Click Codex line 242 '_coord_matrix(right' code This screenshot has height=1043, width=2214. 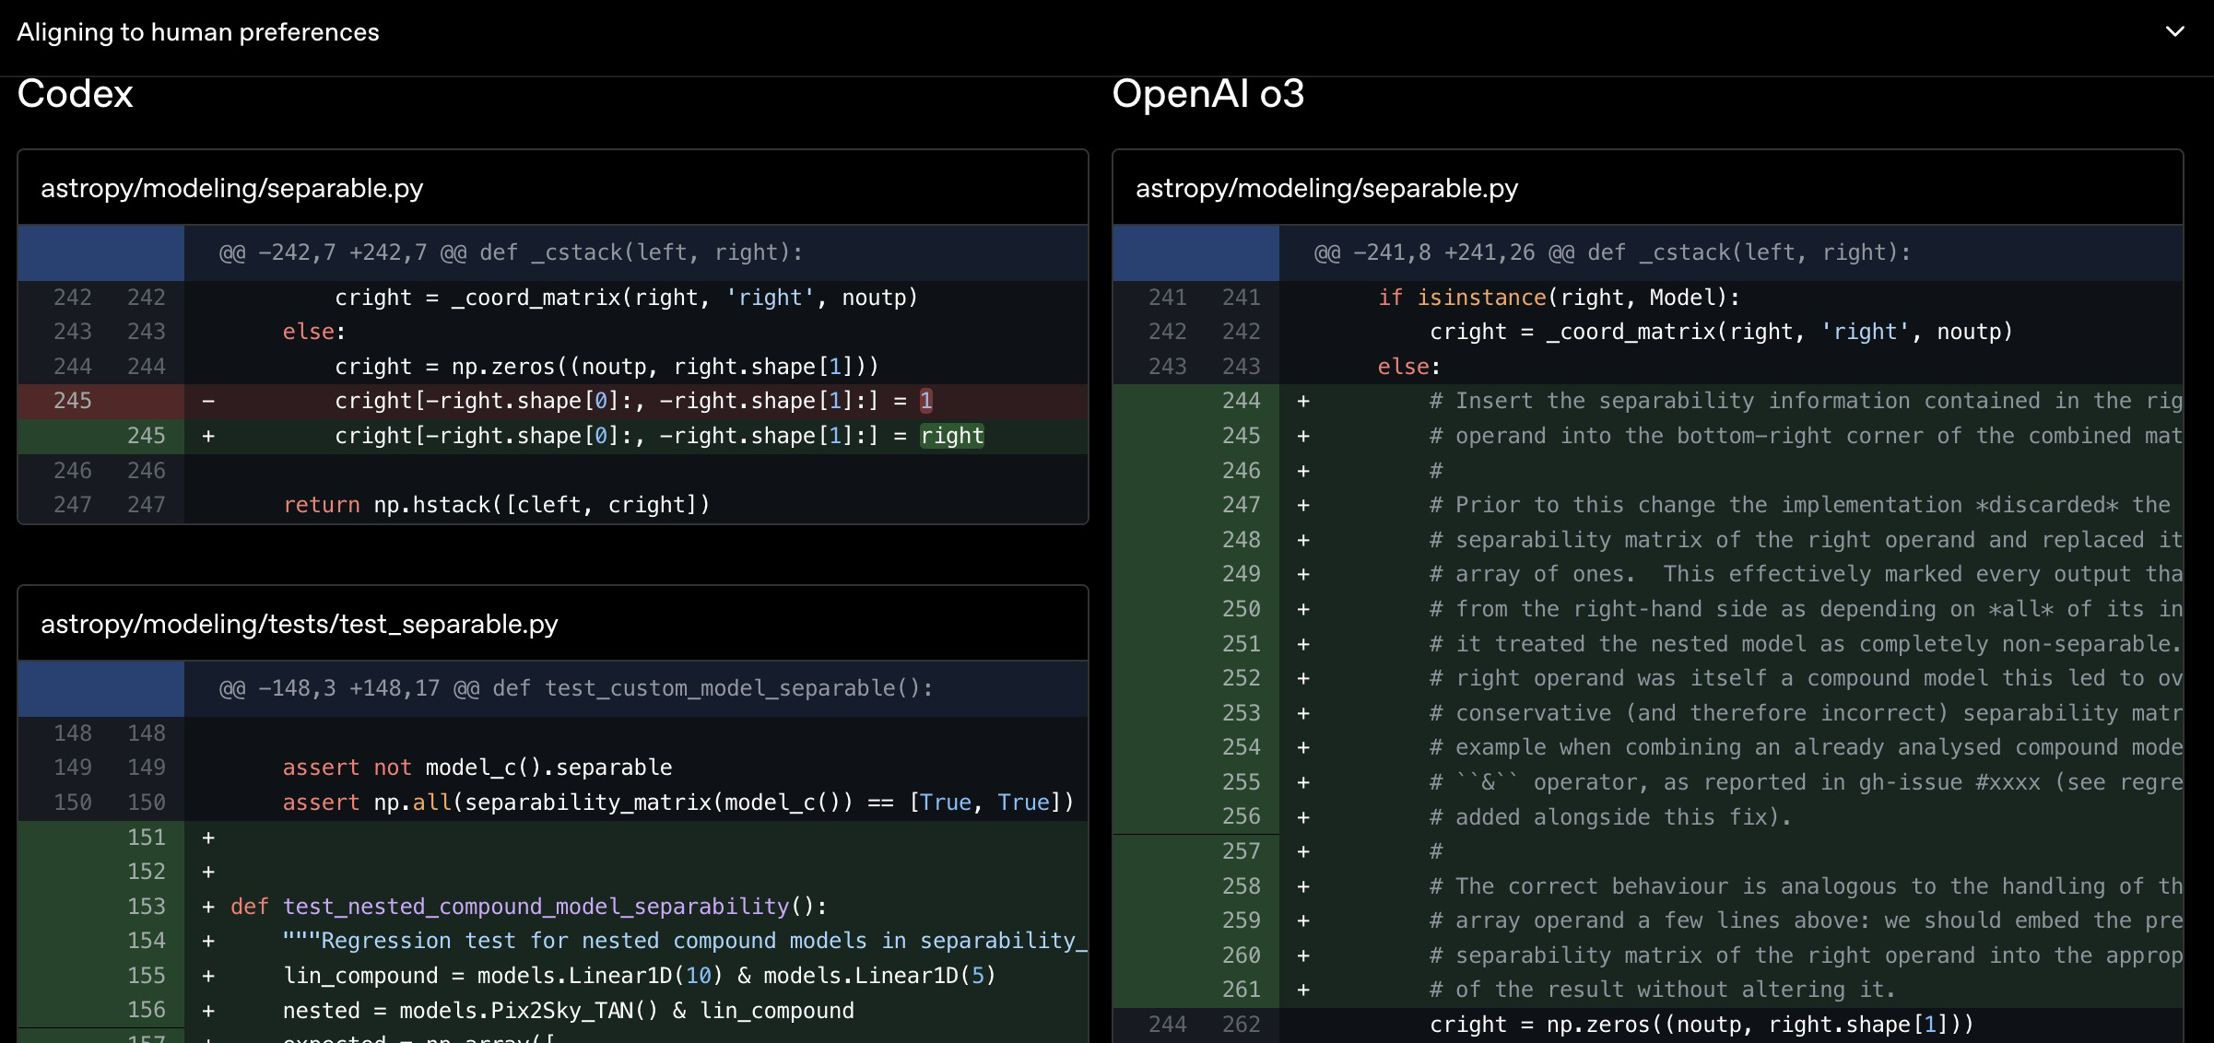coord(627,298)
